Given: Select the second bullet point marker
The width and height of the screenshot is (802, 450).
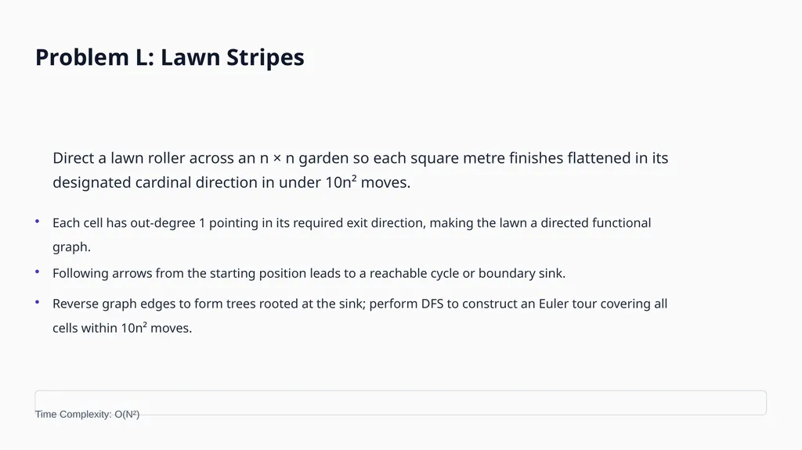Looking at the screenshot, I should (x=38, y=272).
